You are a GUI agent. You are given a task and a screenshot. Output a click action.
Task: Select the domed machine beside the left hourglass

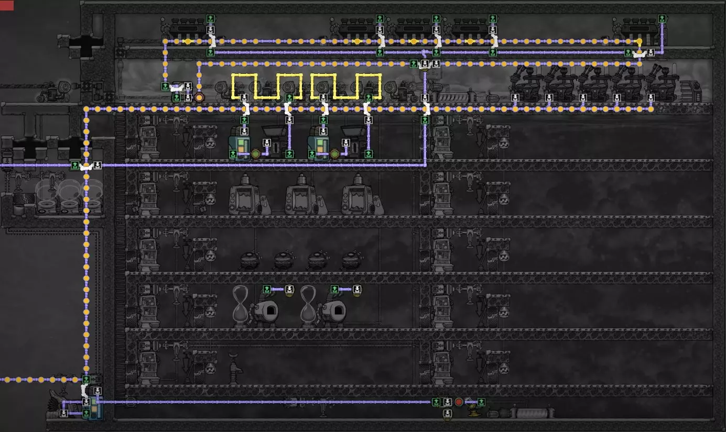[x=266, y=312]
